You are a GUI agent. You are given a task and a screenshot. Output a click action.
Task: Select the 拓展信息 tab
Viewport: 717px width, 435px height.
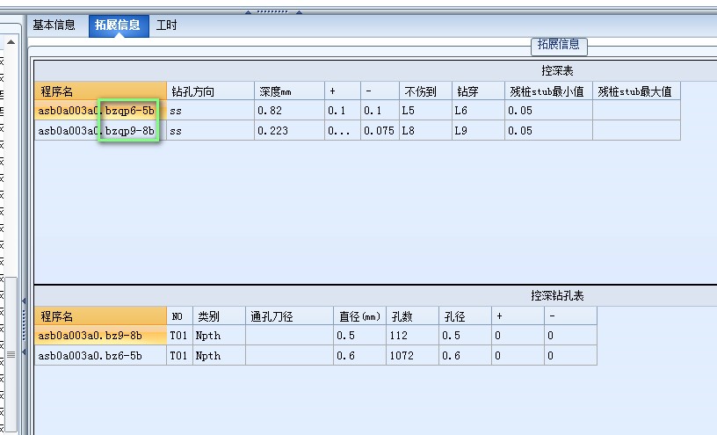pos(118,25)
